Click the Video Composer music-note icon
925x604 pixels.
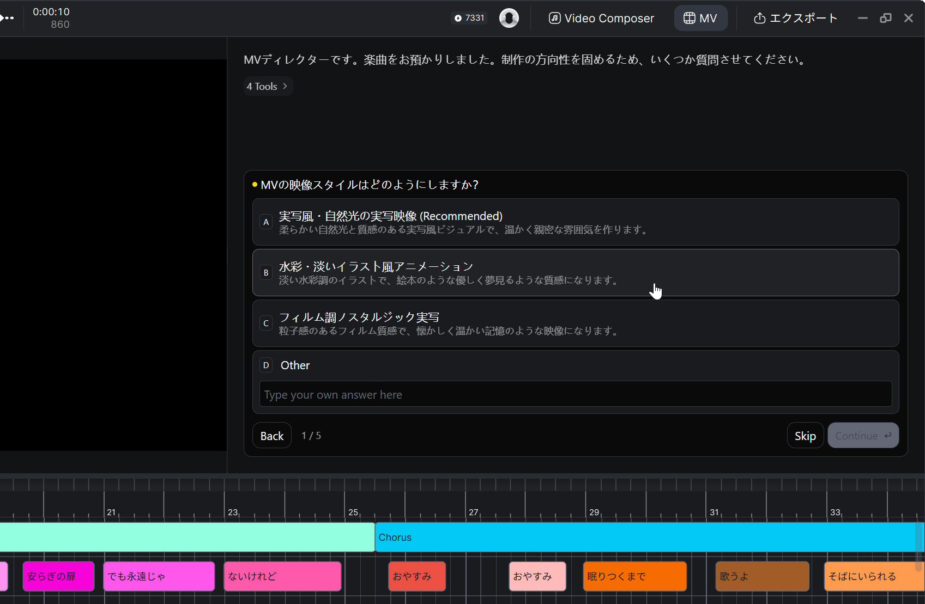554,18
